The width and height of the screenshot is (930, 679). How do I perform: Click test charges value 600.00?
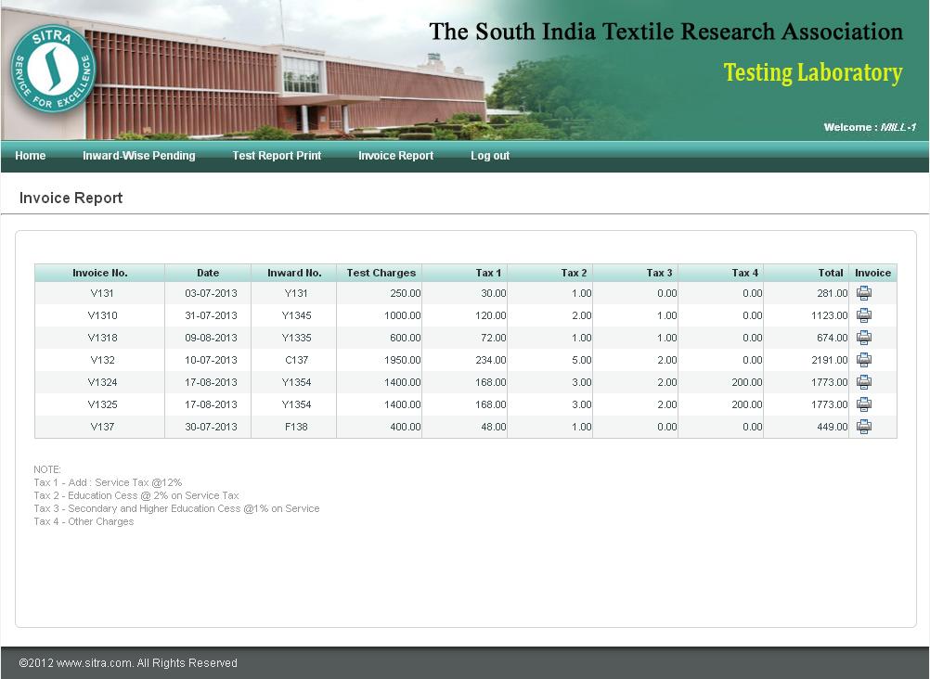pyautogui.click(x=405, y=338)
